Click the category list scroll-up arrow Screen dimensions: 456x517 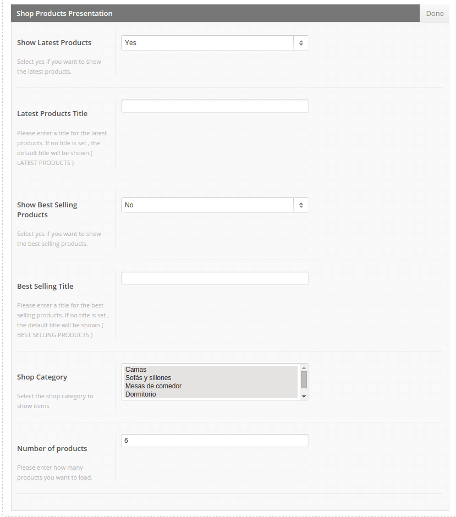(304, 368)
